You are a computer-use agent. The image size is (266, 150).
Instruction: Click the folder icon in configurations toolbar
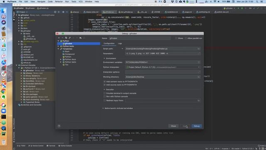point(81,38)
